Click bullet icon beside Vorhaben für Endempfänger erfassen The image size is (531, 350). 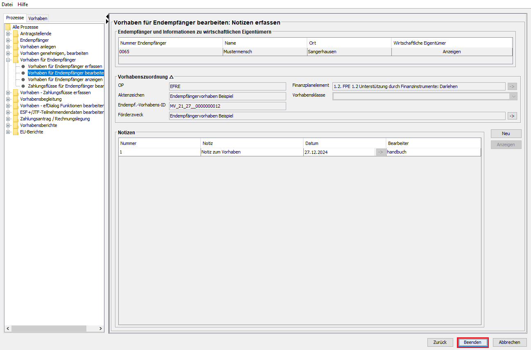(x=23, y=66)
